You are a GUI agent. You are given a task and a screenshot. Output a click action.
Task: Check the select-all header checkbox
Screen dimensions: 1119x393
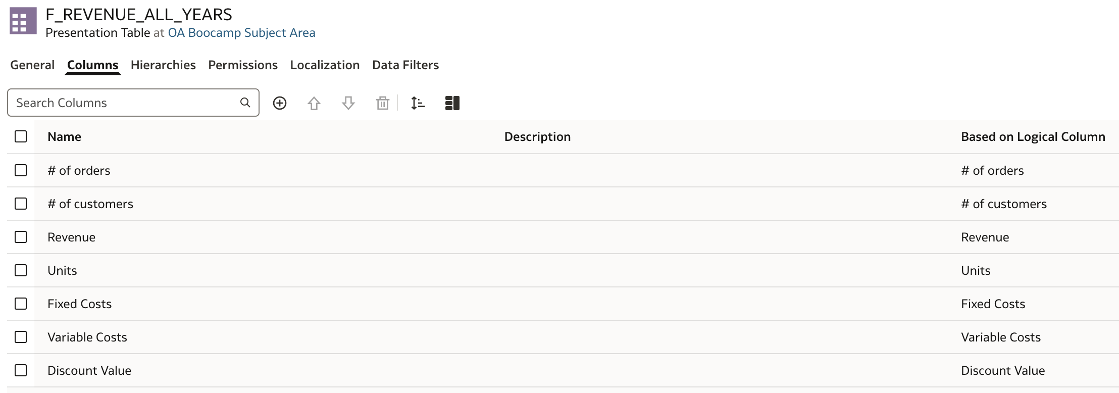click(x=21, y=136)
